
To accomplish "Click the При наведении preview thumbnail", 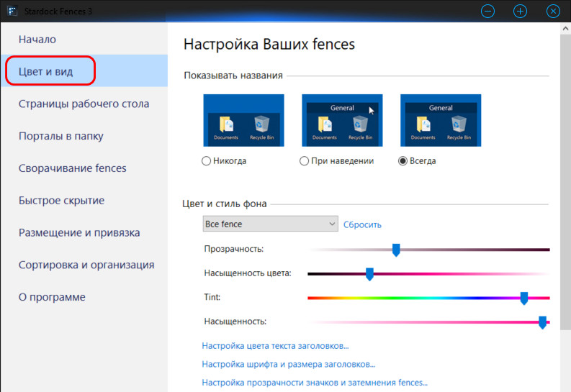I will (342, 120).
